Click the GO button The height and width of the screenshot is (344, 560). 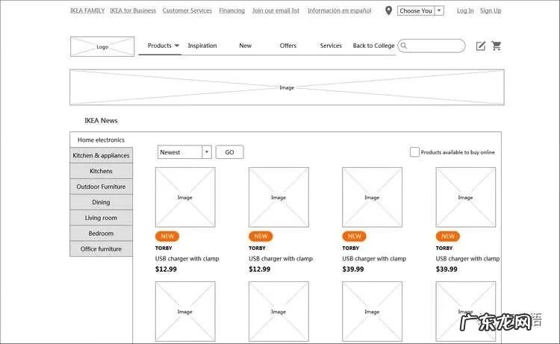tap(230, 152)
